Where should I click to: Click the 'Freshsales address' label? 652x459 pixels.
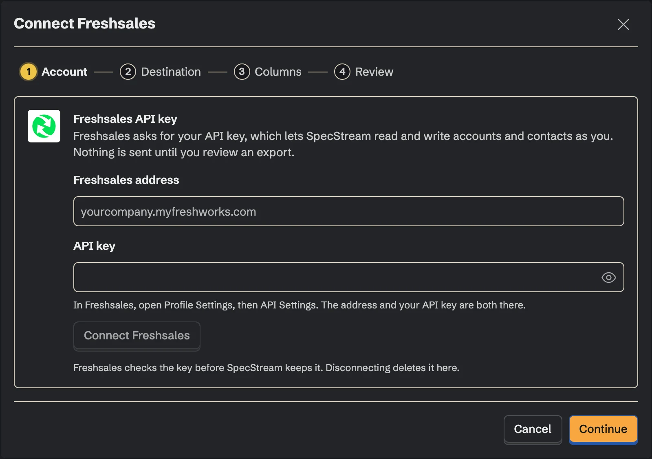[126, 180]
